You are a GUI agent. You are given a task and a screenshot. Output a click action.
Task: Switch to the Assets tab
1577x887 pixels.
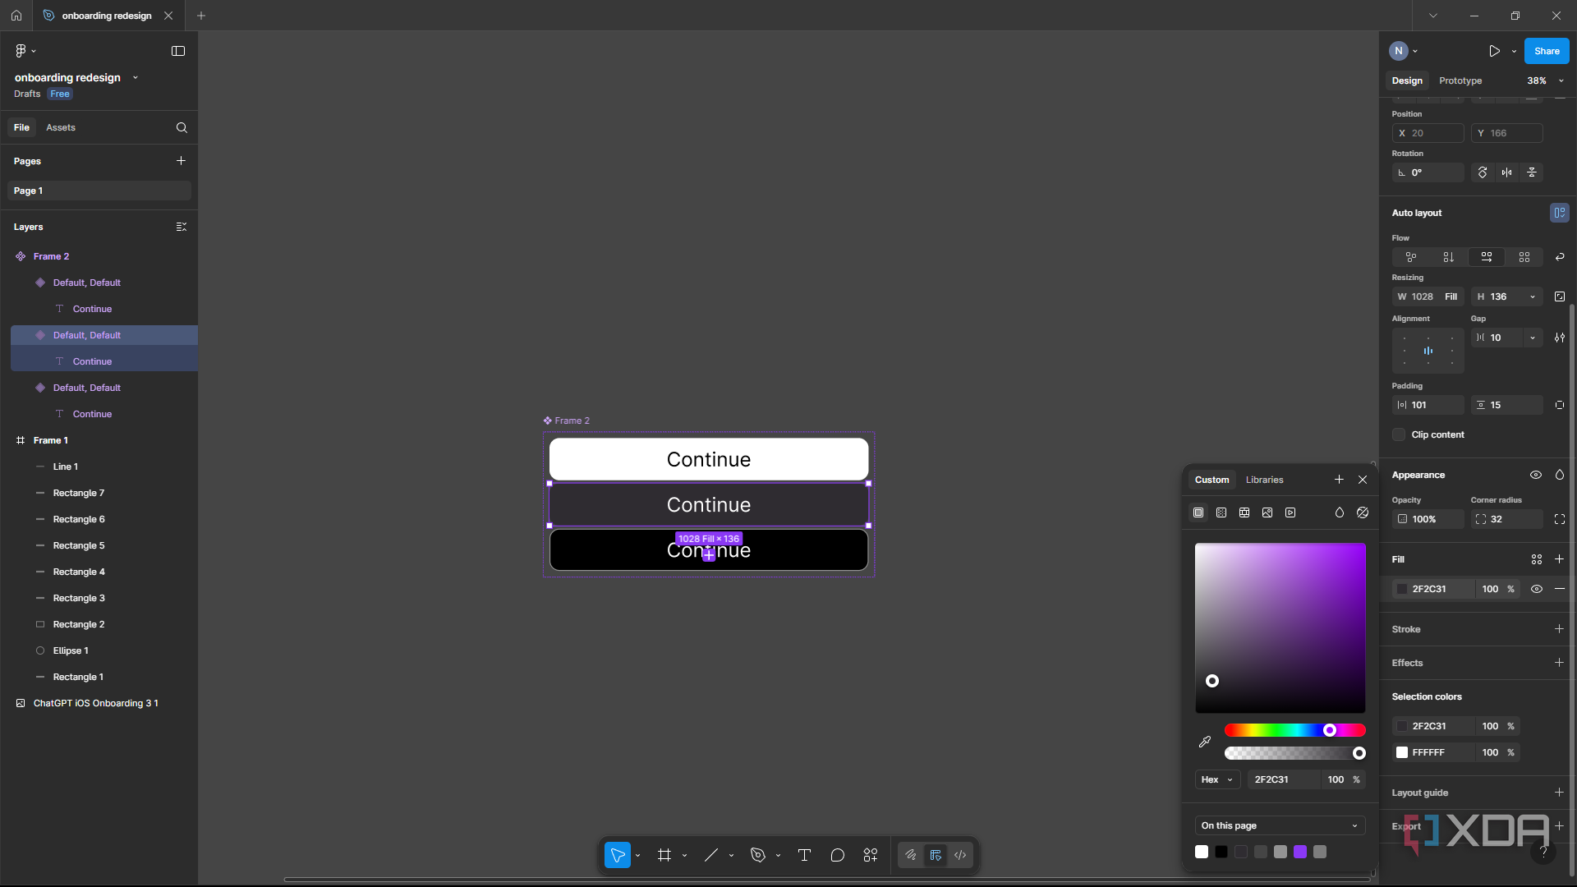click(x=61, y=127)
